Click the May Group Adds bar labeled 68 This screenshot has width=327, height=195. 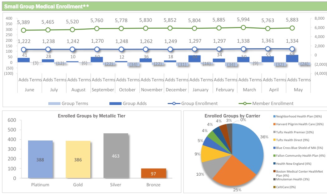pyautogui.click(x=292, y=59)
